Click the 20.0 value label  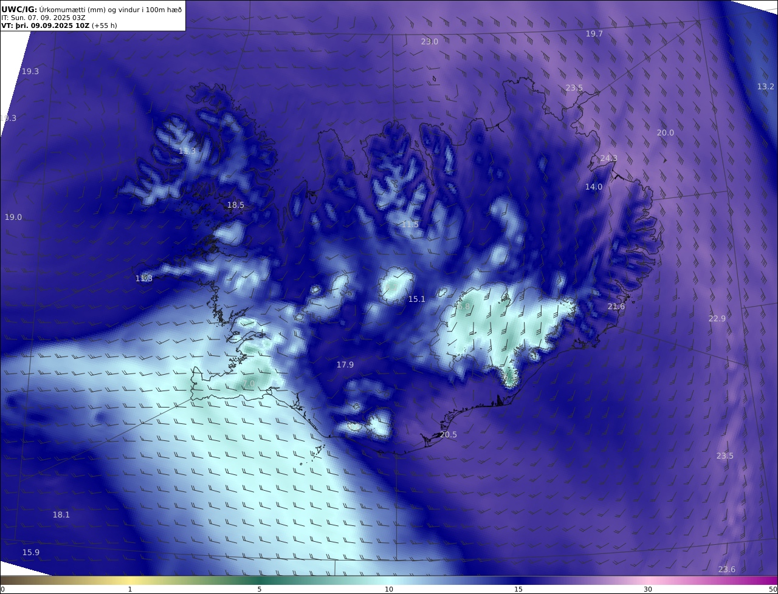(666, 132)
